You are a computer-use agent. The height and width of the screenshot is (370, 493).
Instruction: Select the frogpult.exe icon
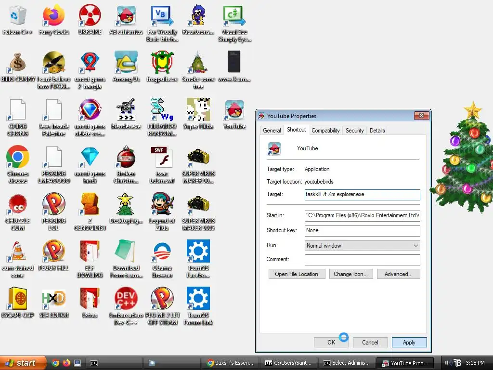coord(162,62)
